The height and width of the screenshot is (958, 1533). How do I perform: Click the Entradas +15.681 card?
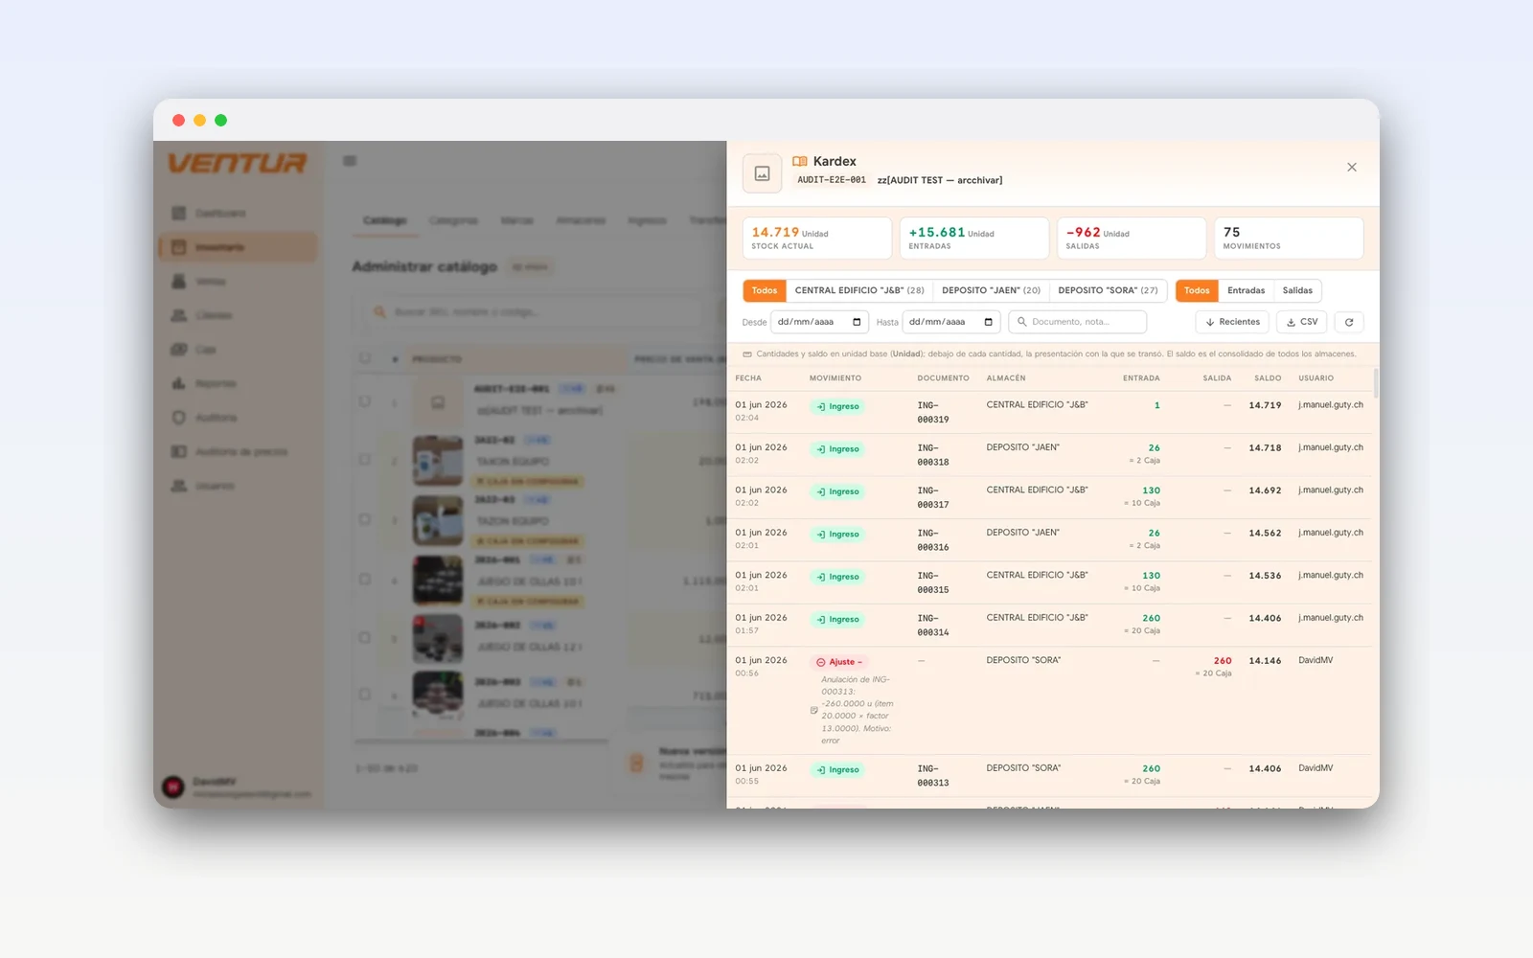[x=974, y=238]
